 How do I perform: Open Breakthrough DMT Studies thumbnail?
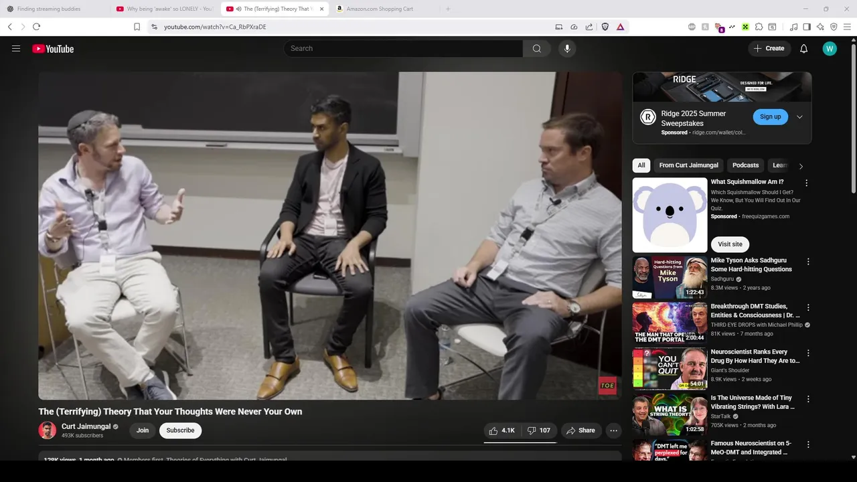670,323
